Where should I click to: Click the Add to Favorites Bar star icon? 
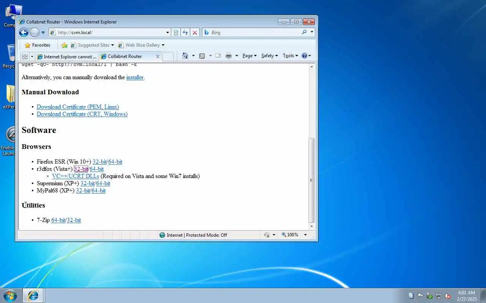pyautogui.click(x=65, y=45)
